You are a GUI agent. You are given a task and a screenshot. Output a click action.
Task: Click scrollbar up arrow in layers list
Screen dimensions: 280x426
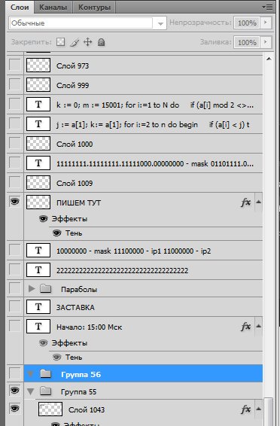pos(269,59)
